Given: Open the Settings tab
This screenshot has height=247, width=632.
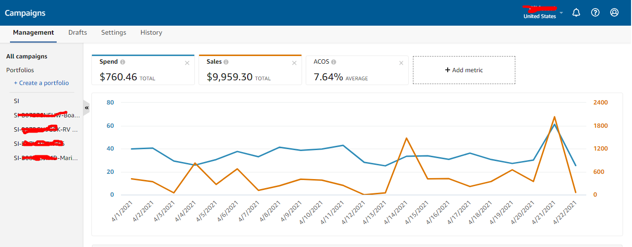Looking at the screenshot, I should pos(113,33).
